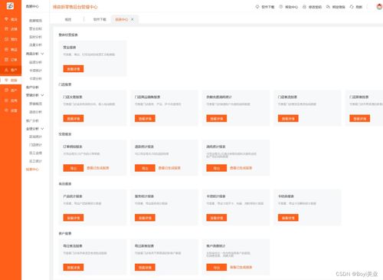Close the 报表中心 tab
Viewport: 383px width, 280px height.
[133, 19]
